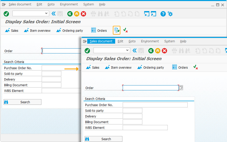227x142 pixels.
Task: Open the command field dropdown in front window
Action: (x=127, y=50)
